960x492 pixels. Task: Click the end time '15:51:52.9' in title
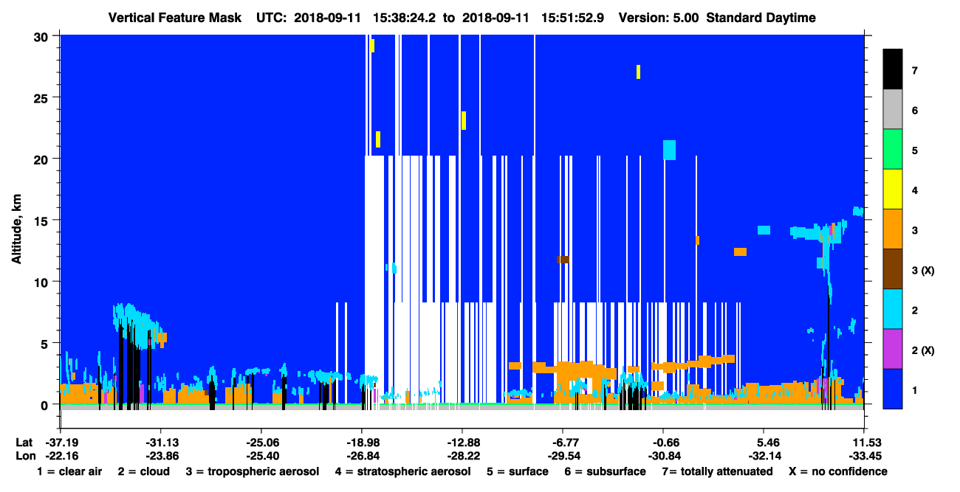click(x=573, y=18)
